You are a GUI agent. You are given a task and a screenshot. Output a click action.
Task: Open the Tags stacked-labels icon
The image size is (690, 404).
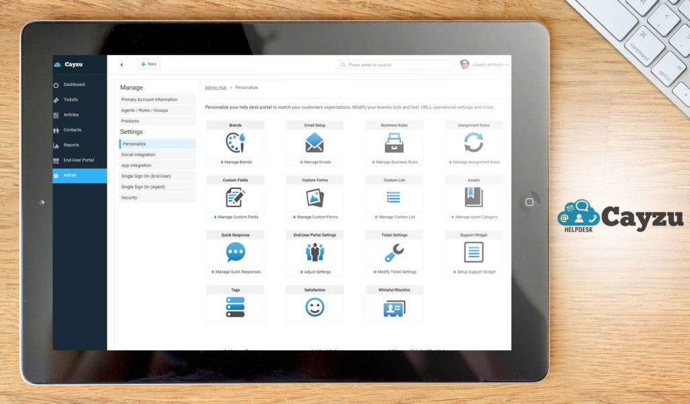(234, 306)
